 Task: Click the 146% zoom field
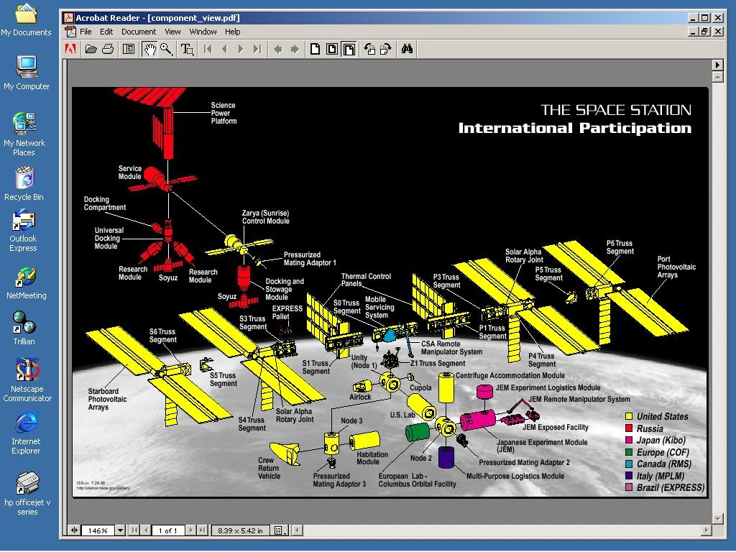coord(98,530)
